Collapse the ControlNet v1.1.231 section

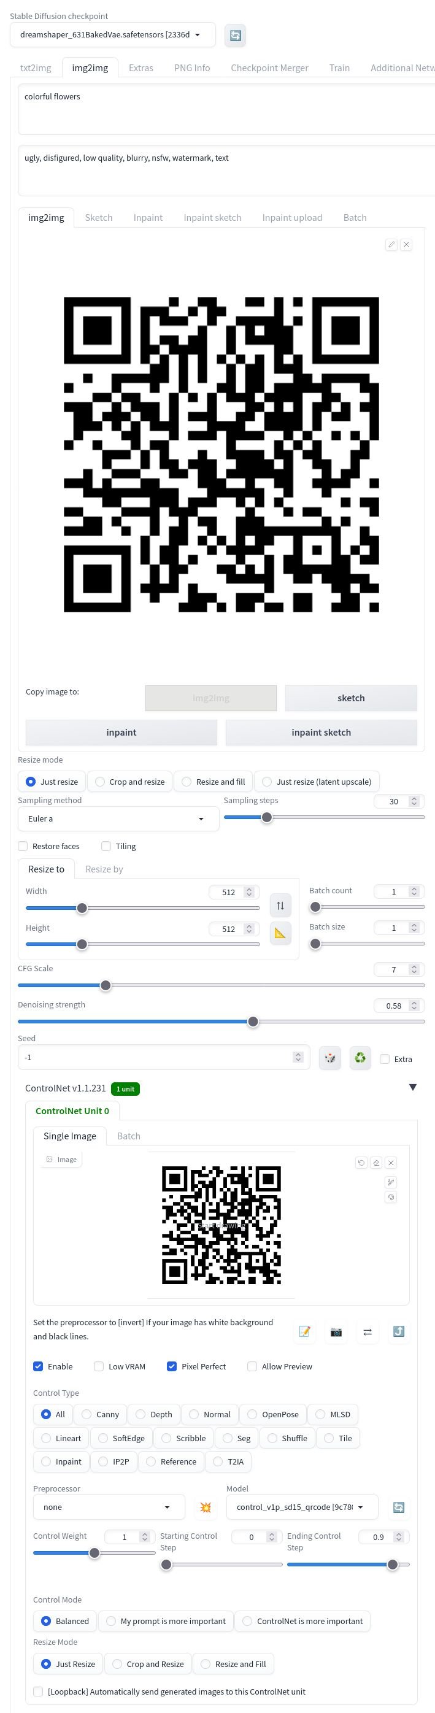[412, 1087]
